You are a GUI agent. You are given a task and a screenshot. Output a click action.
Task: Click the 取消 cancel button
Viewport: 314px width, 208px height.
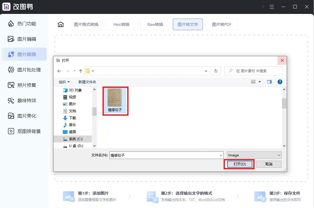pos(269,164)
